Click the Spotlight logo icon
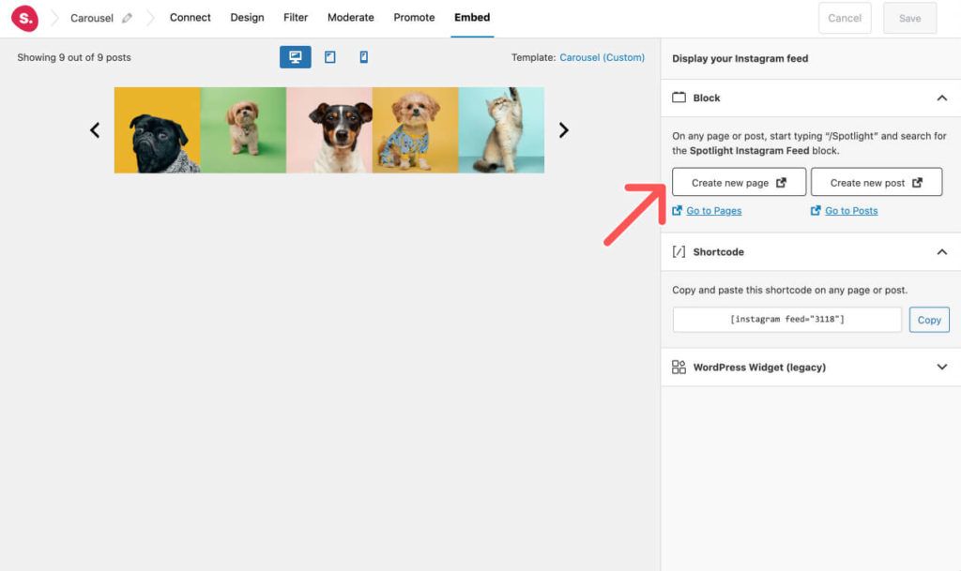This screenshot has height=571, width=961. click(x=24, y=18)
